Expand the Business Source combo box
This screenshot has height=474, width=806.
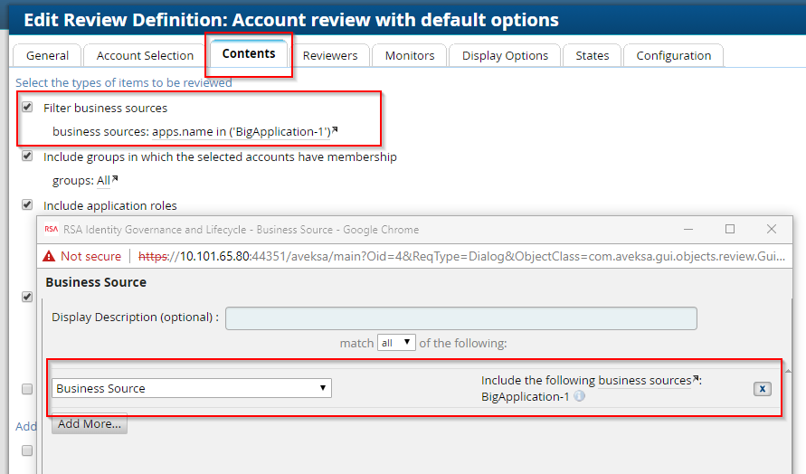[192, 388]
